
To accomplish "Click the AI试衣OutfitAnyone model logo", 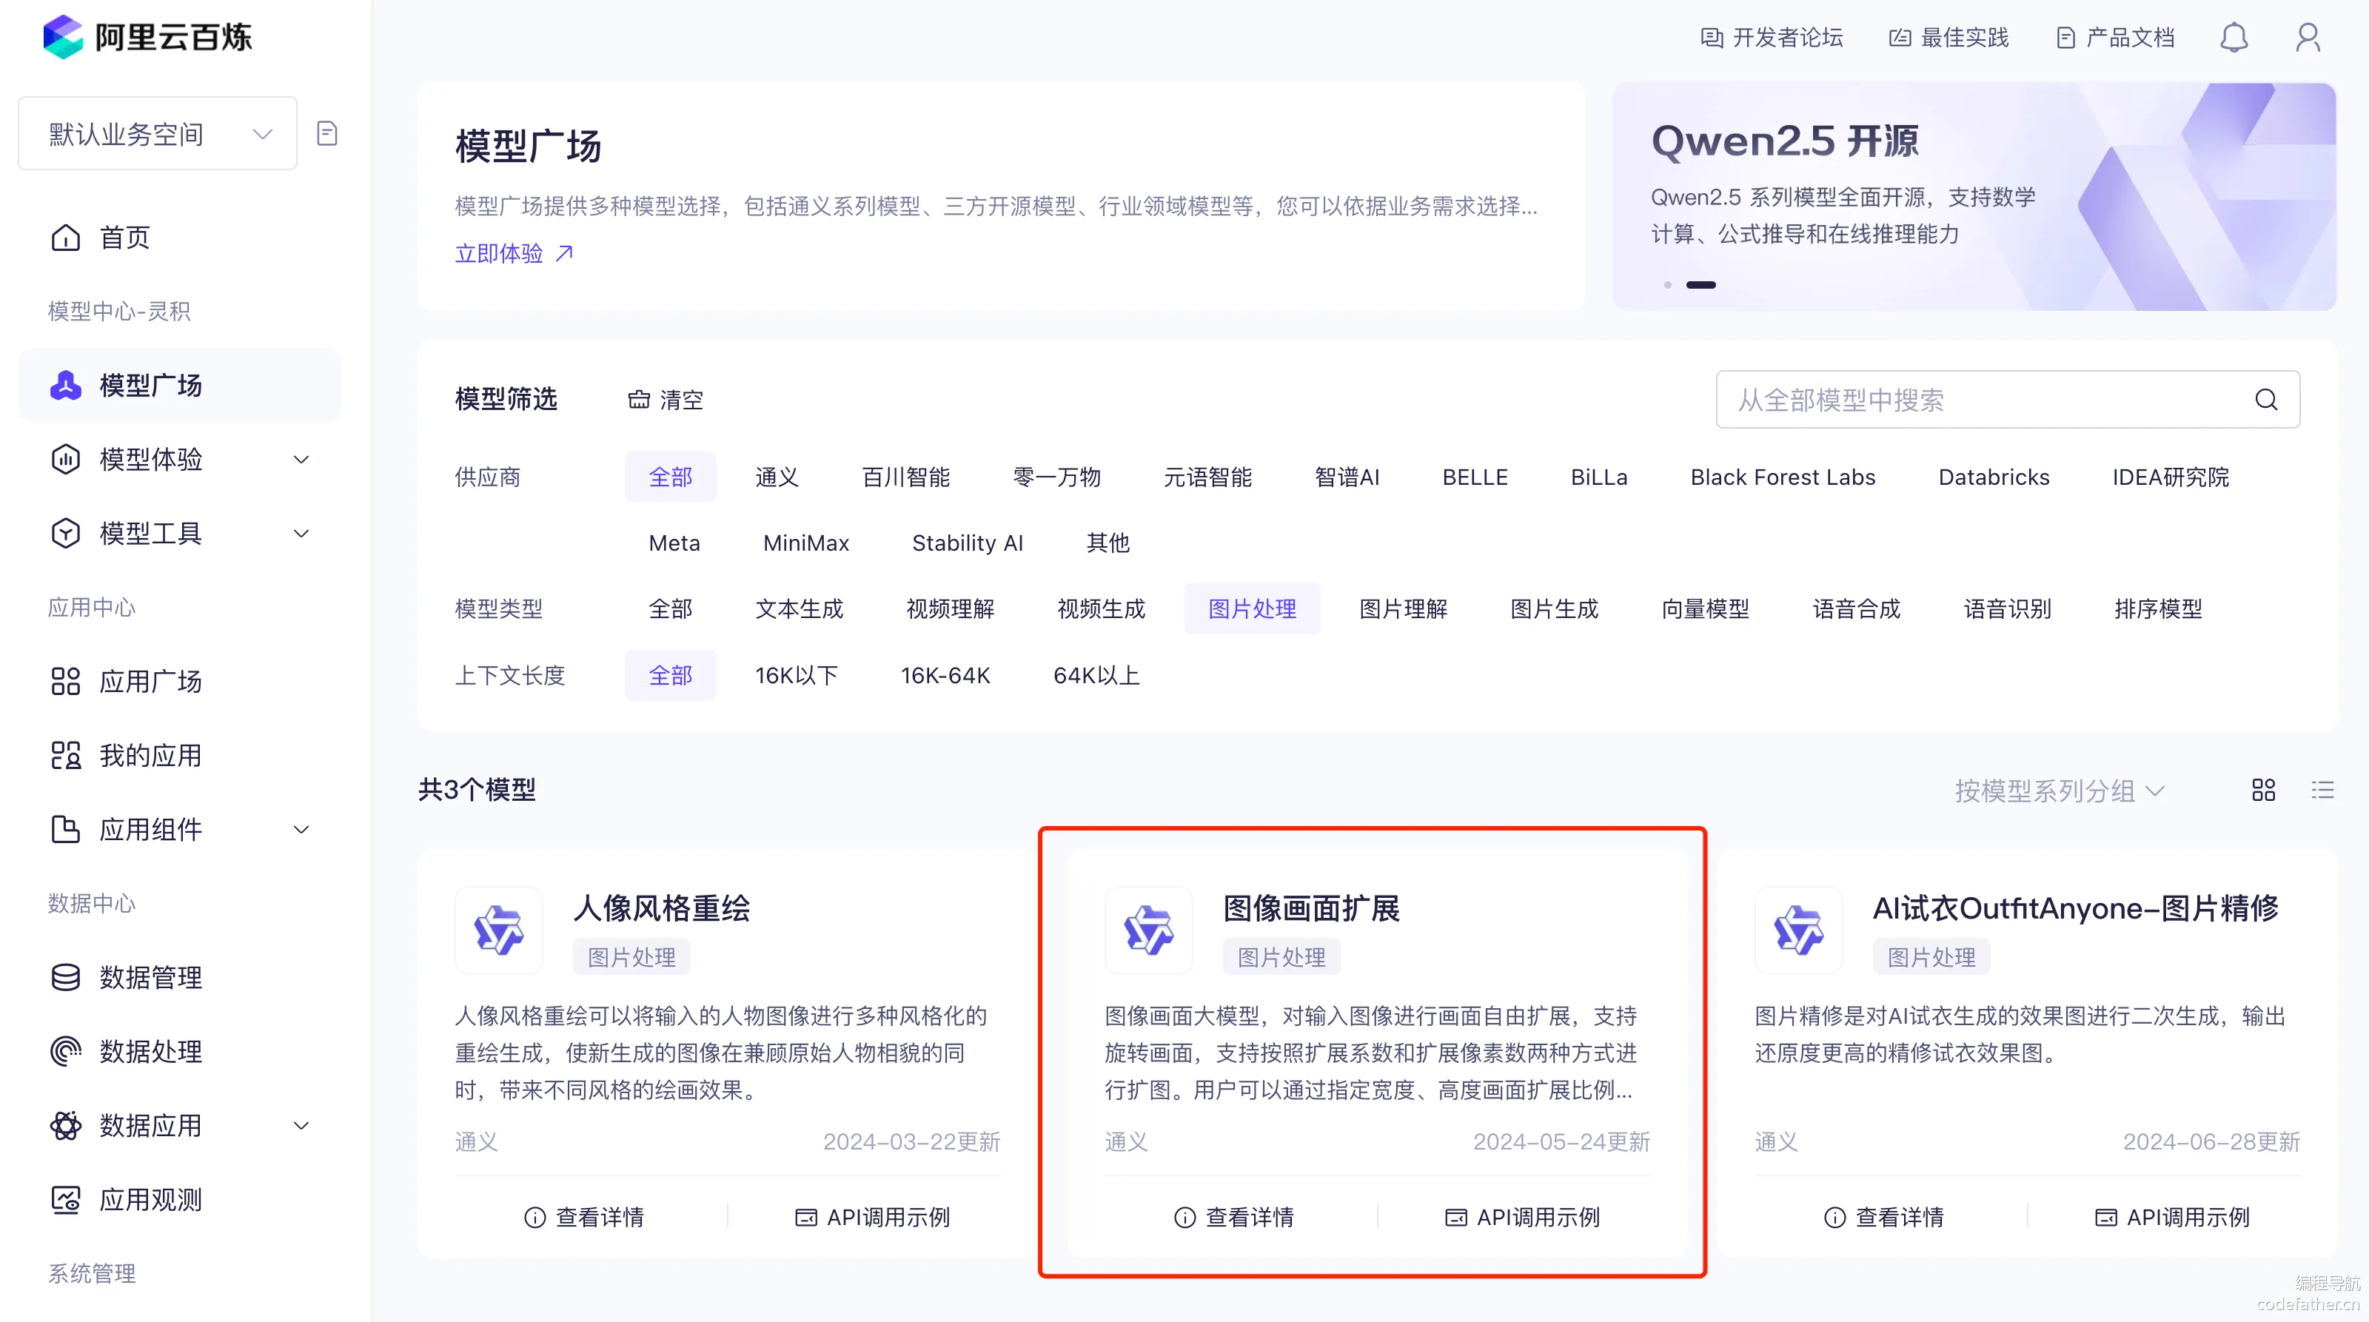I will tap(1799, 930).
